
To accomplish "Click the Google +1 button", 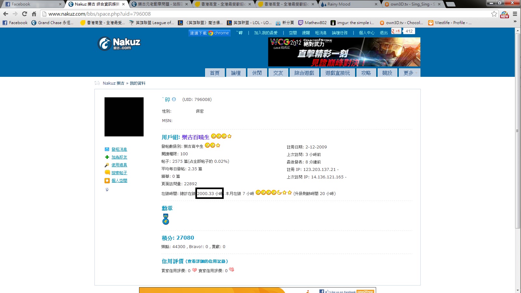I will pyautogui.click(x=396, y=31).
